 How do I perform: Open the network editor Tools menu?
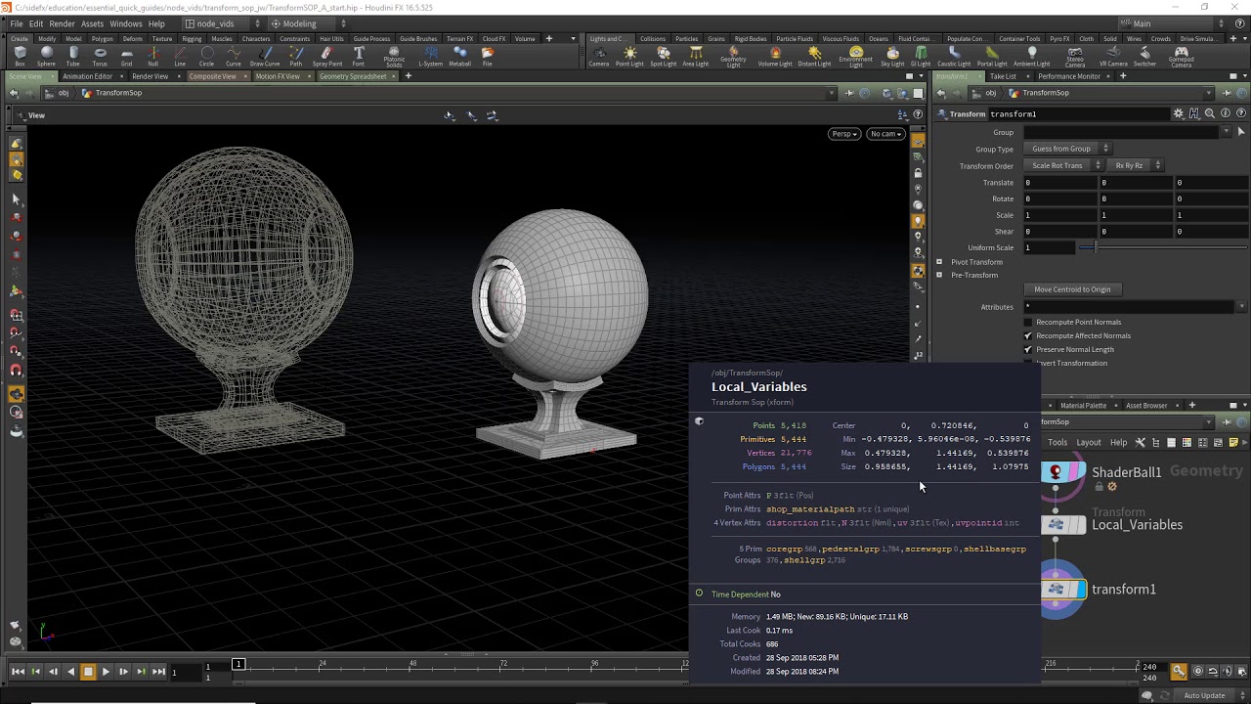tap(1057, 442)
